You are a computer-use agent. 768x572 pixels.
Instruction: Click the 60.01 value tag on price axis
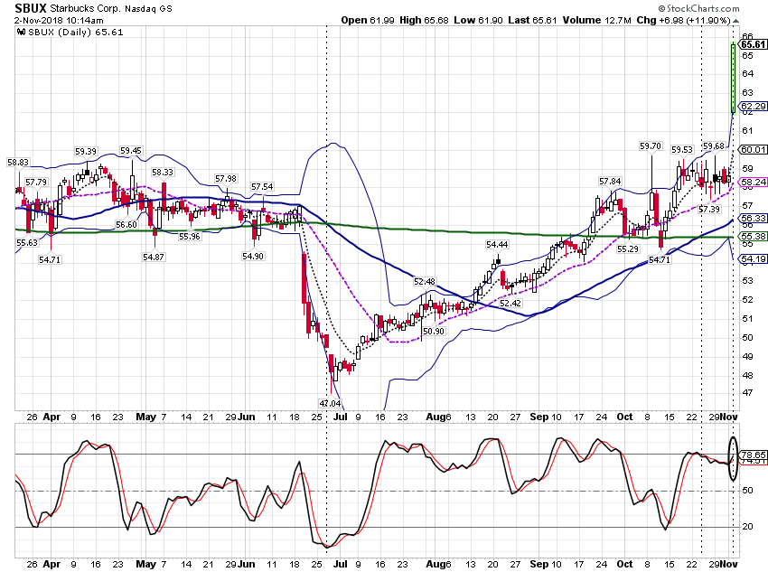pyautogui.click(x=754, y=149)
